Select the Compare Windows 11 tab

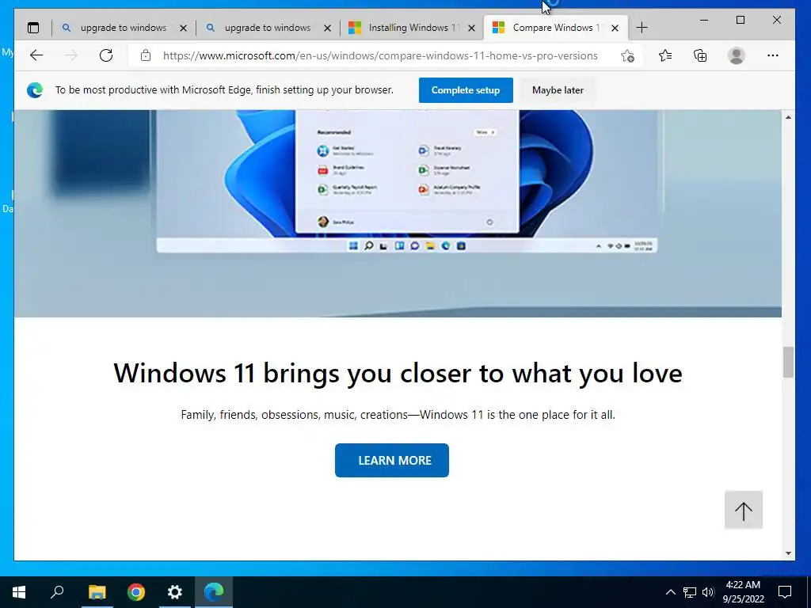pos(555,28)
